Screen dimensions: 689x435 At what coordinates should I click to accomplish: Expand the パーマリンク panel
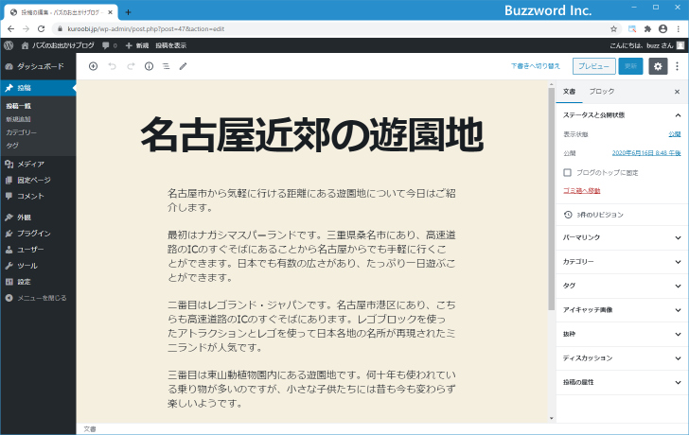(x=622, y=237)
